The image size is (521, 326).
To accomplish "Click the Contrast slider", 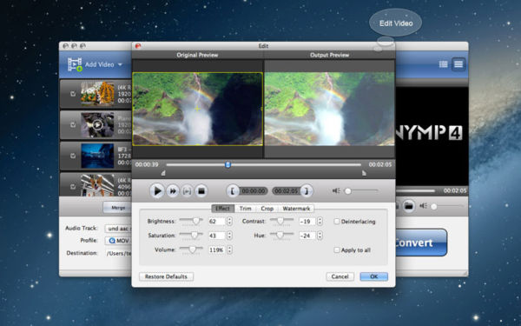I will [281, 221].
